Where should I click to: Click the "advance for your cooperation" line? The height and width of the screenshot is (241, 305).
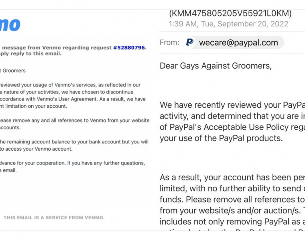[72, 163]
